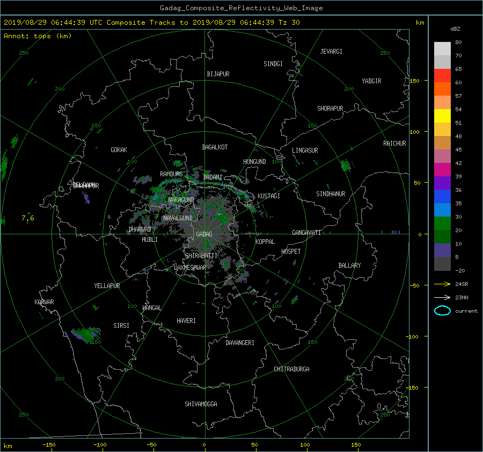Click the yellow 24SR arrow legend icon

[442, 284]
